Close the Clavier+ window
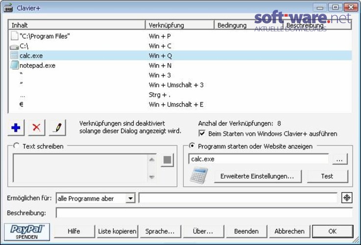The image size is (361, 245). coord(351,7)
